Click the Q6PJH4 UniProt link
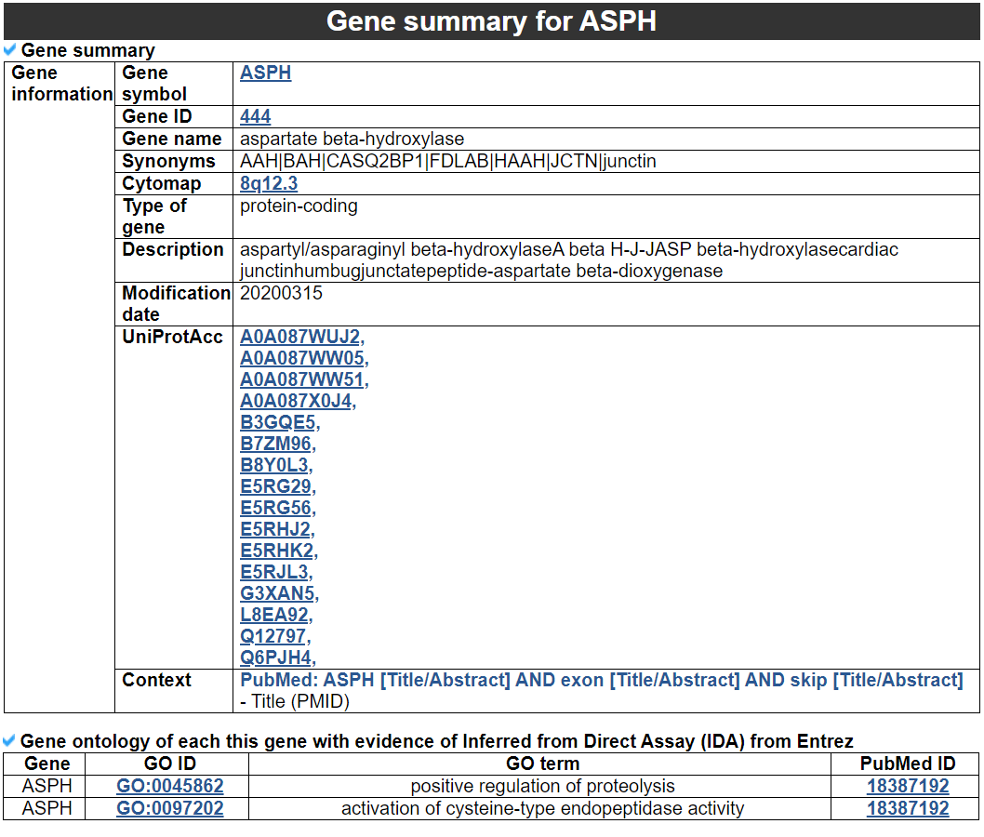984x837 pixels. click(275, 658)
